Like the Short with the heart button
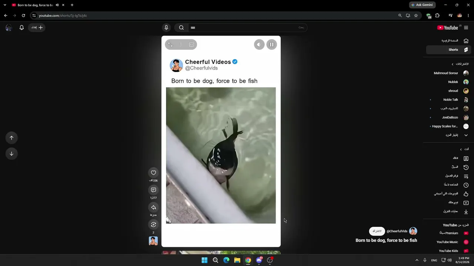The height and width of the screenshot is (266, 474). tap(153, 173)
